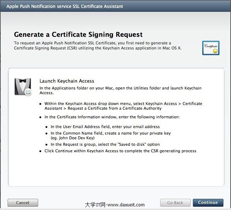
Task: Click the complete CSR generating process step
Action: (x=120, y=151)
